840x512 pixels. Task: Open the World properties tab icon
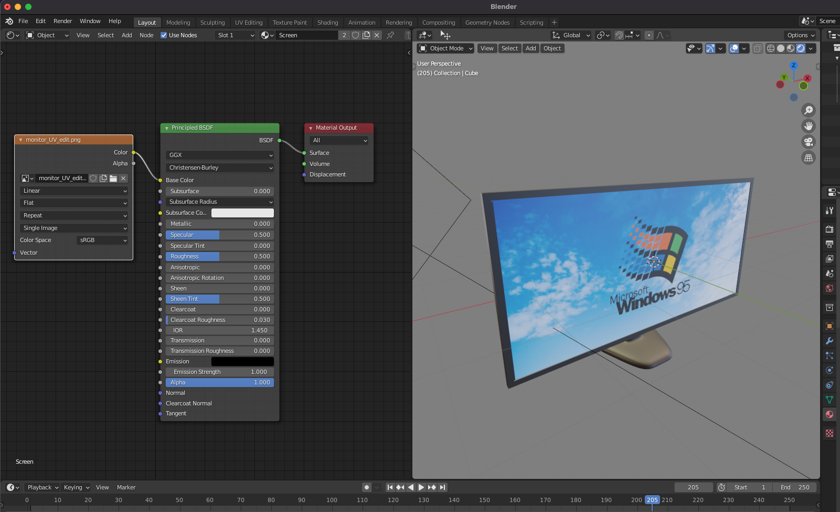point(830,288)
